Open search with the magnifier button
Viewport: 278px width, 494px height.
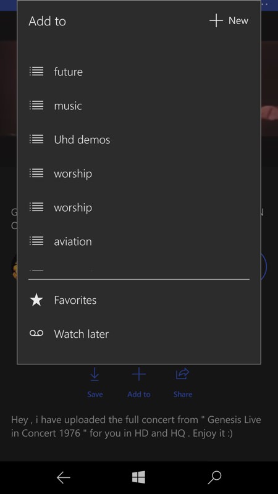pyautogui.click(x=214, y=477)
